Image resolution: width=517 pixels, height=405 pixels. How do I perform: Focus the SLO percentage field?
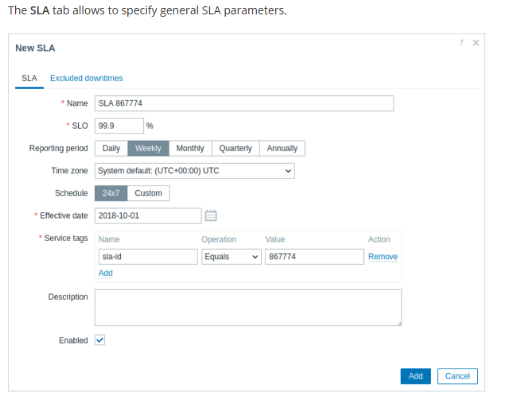click(119, 126)
